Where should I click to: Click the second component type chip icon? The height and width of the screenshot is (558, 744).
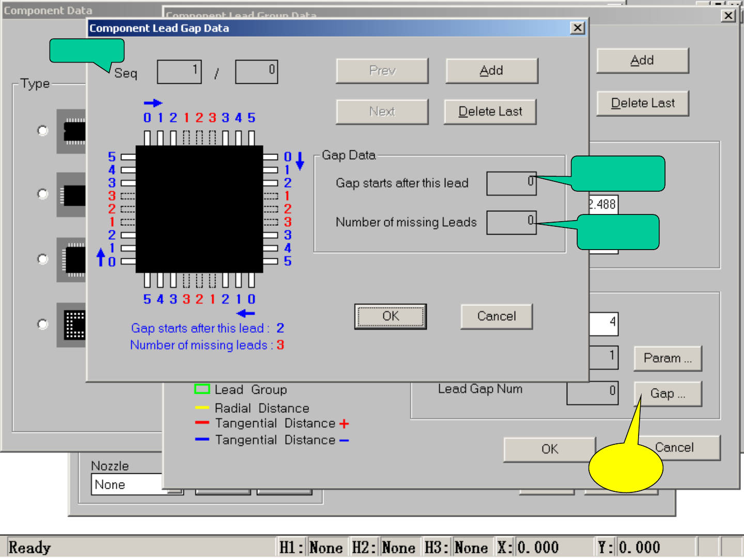(x=71, y=195)
